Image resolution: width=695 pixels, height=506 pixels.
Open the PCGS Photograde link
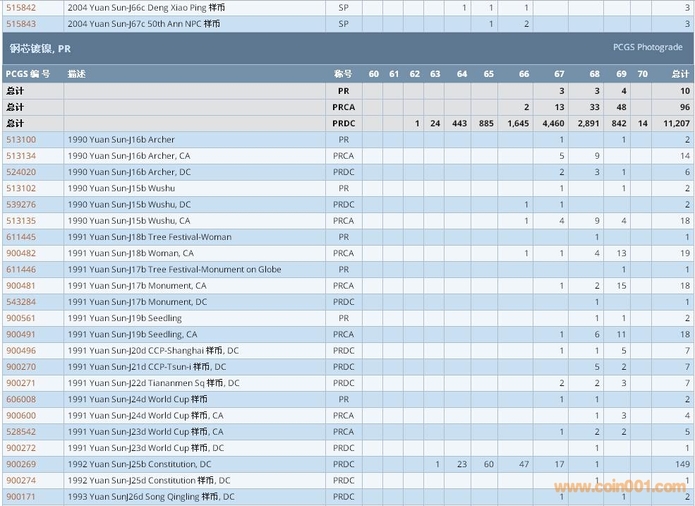[647, 47]
